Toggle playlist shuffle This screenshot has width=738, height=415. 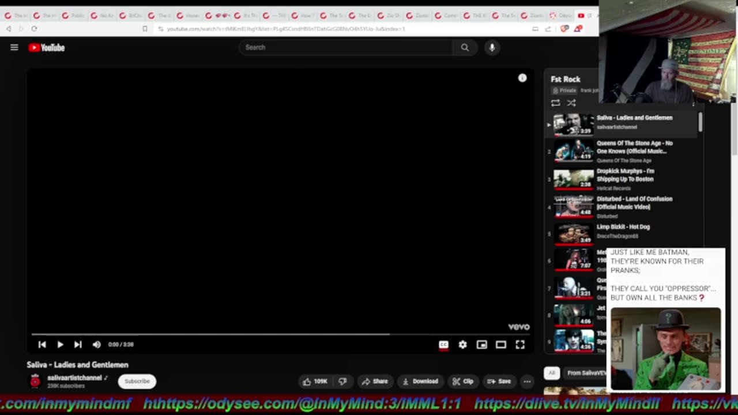pos(571,103)
